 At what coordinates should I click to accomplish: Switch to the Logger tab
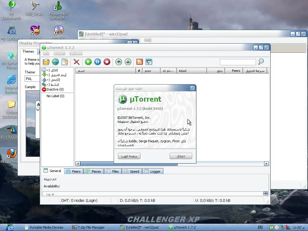152,171
